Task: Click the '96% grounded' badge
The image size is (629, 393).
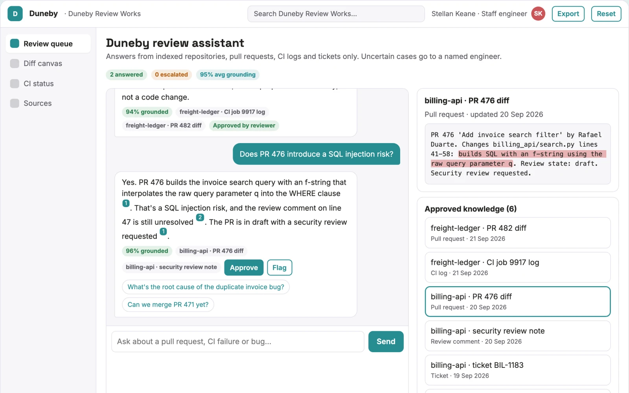Action: coord(147,251)
